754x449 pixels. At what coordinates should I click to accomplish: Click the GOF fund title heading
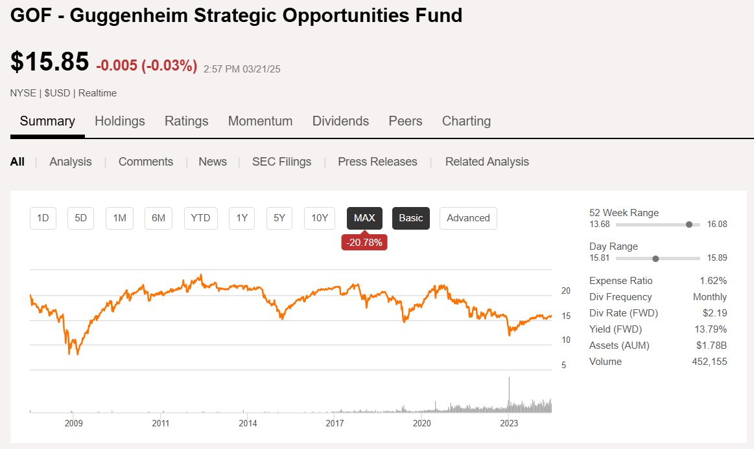point(236,16)
